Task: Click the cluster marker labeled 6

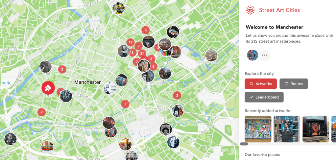Action: pos(146,30)
